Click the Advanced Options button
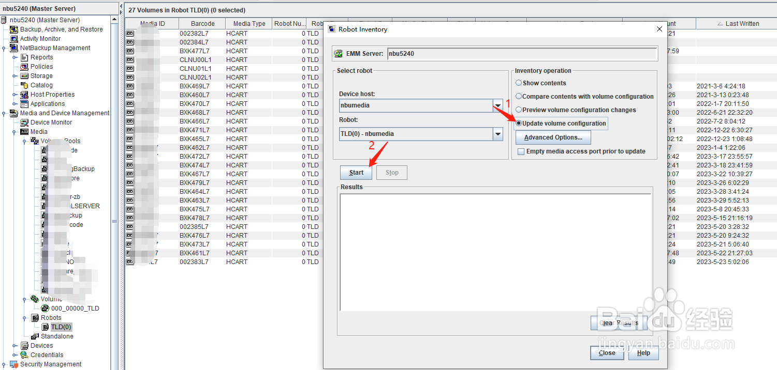Screen dimensions: 777x370 [553, 137]
